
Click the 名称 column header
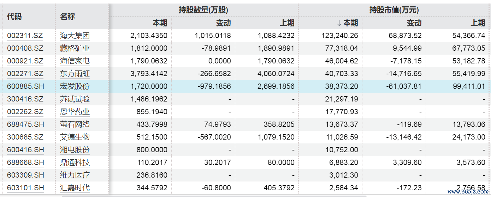click(67, 17)
